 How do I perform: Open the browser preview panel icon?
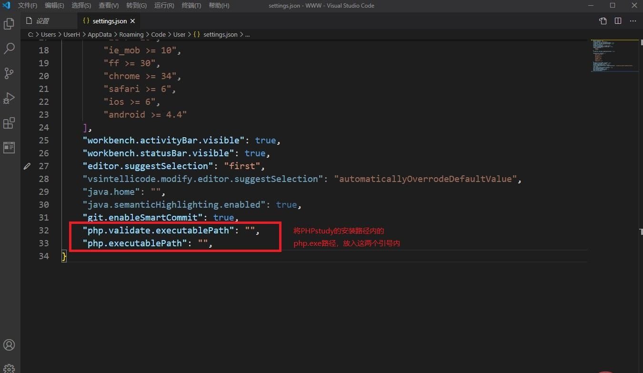coord(9,148)
